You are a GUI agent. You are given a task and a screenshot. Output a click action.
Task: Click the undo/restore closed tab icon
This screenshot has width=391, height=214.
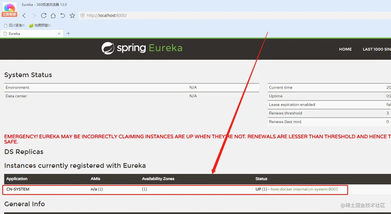63,15
